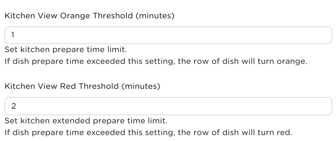This screenshot has height=141, width=336.
Task: Click the sentence ending with 'will turn orange.'
Action: click(x=156, y=61)
